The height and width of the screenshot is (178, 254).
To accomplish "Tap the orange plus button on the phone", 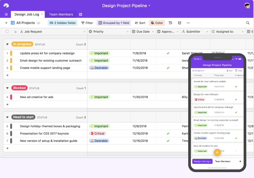I will click(217, 153).
